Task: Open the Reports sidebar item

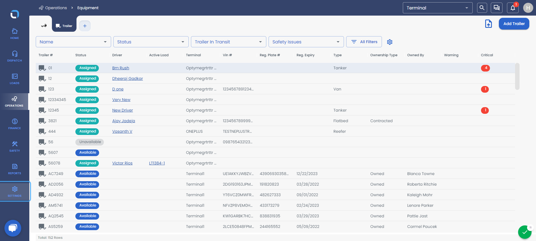Action: (x=15, y=169)
